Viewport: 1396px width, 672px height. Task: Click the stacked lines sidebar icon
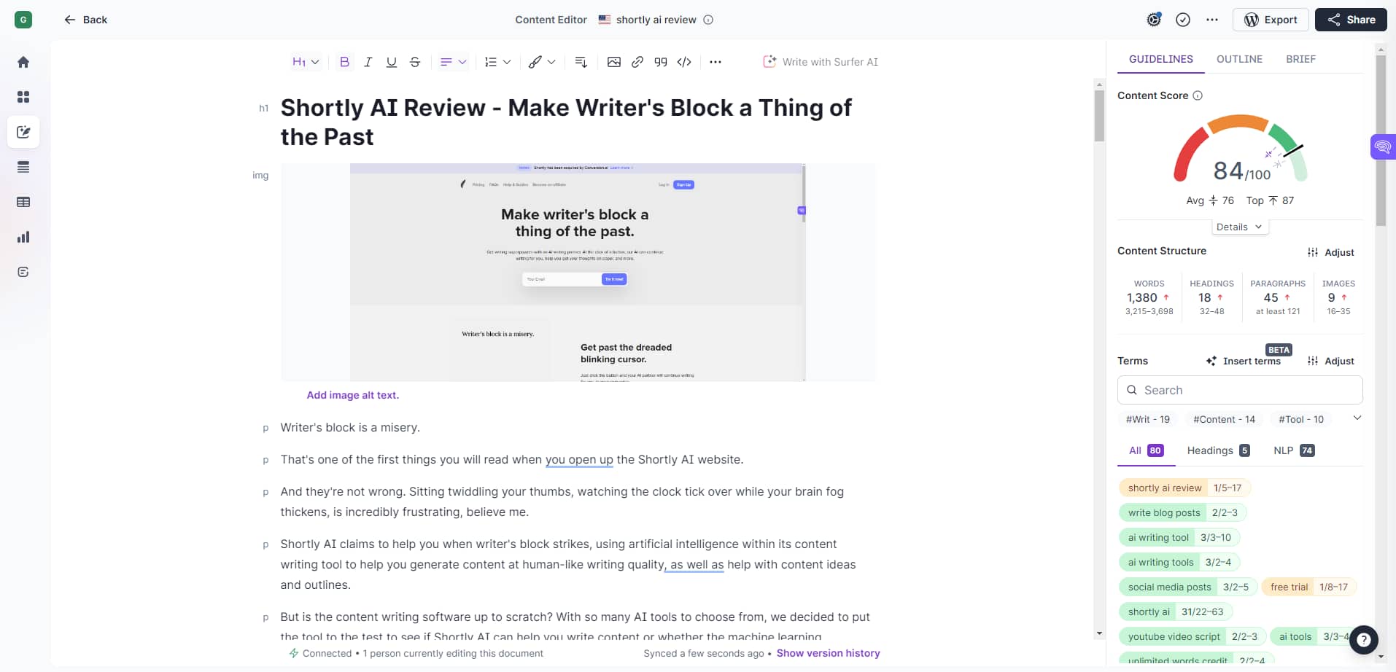click(23, 167)
